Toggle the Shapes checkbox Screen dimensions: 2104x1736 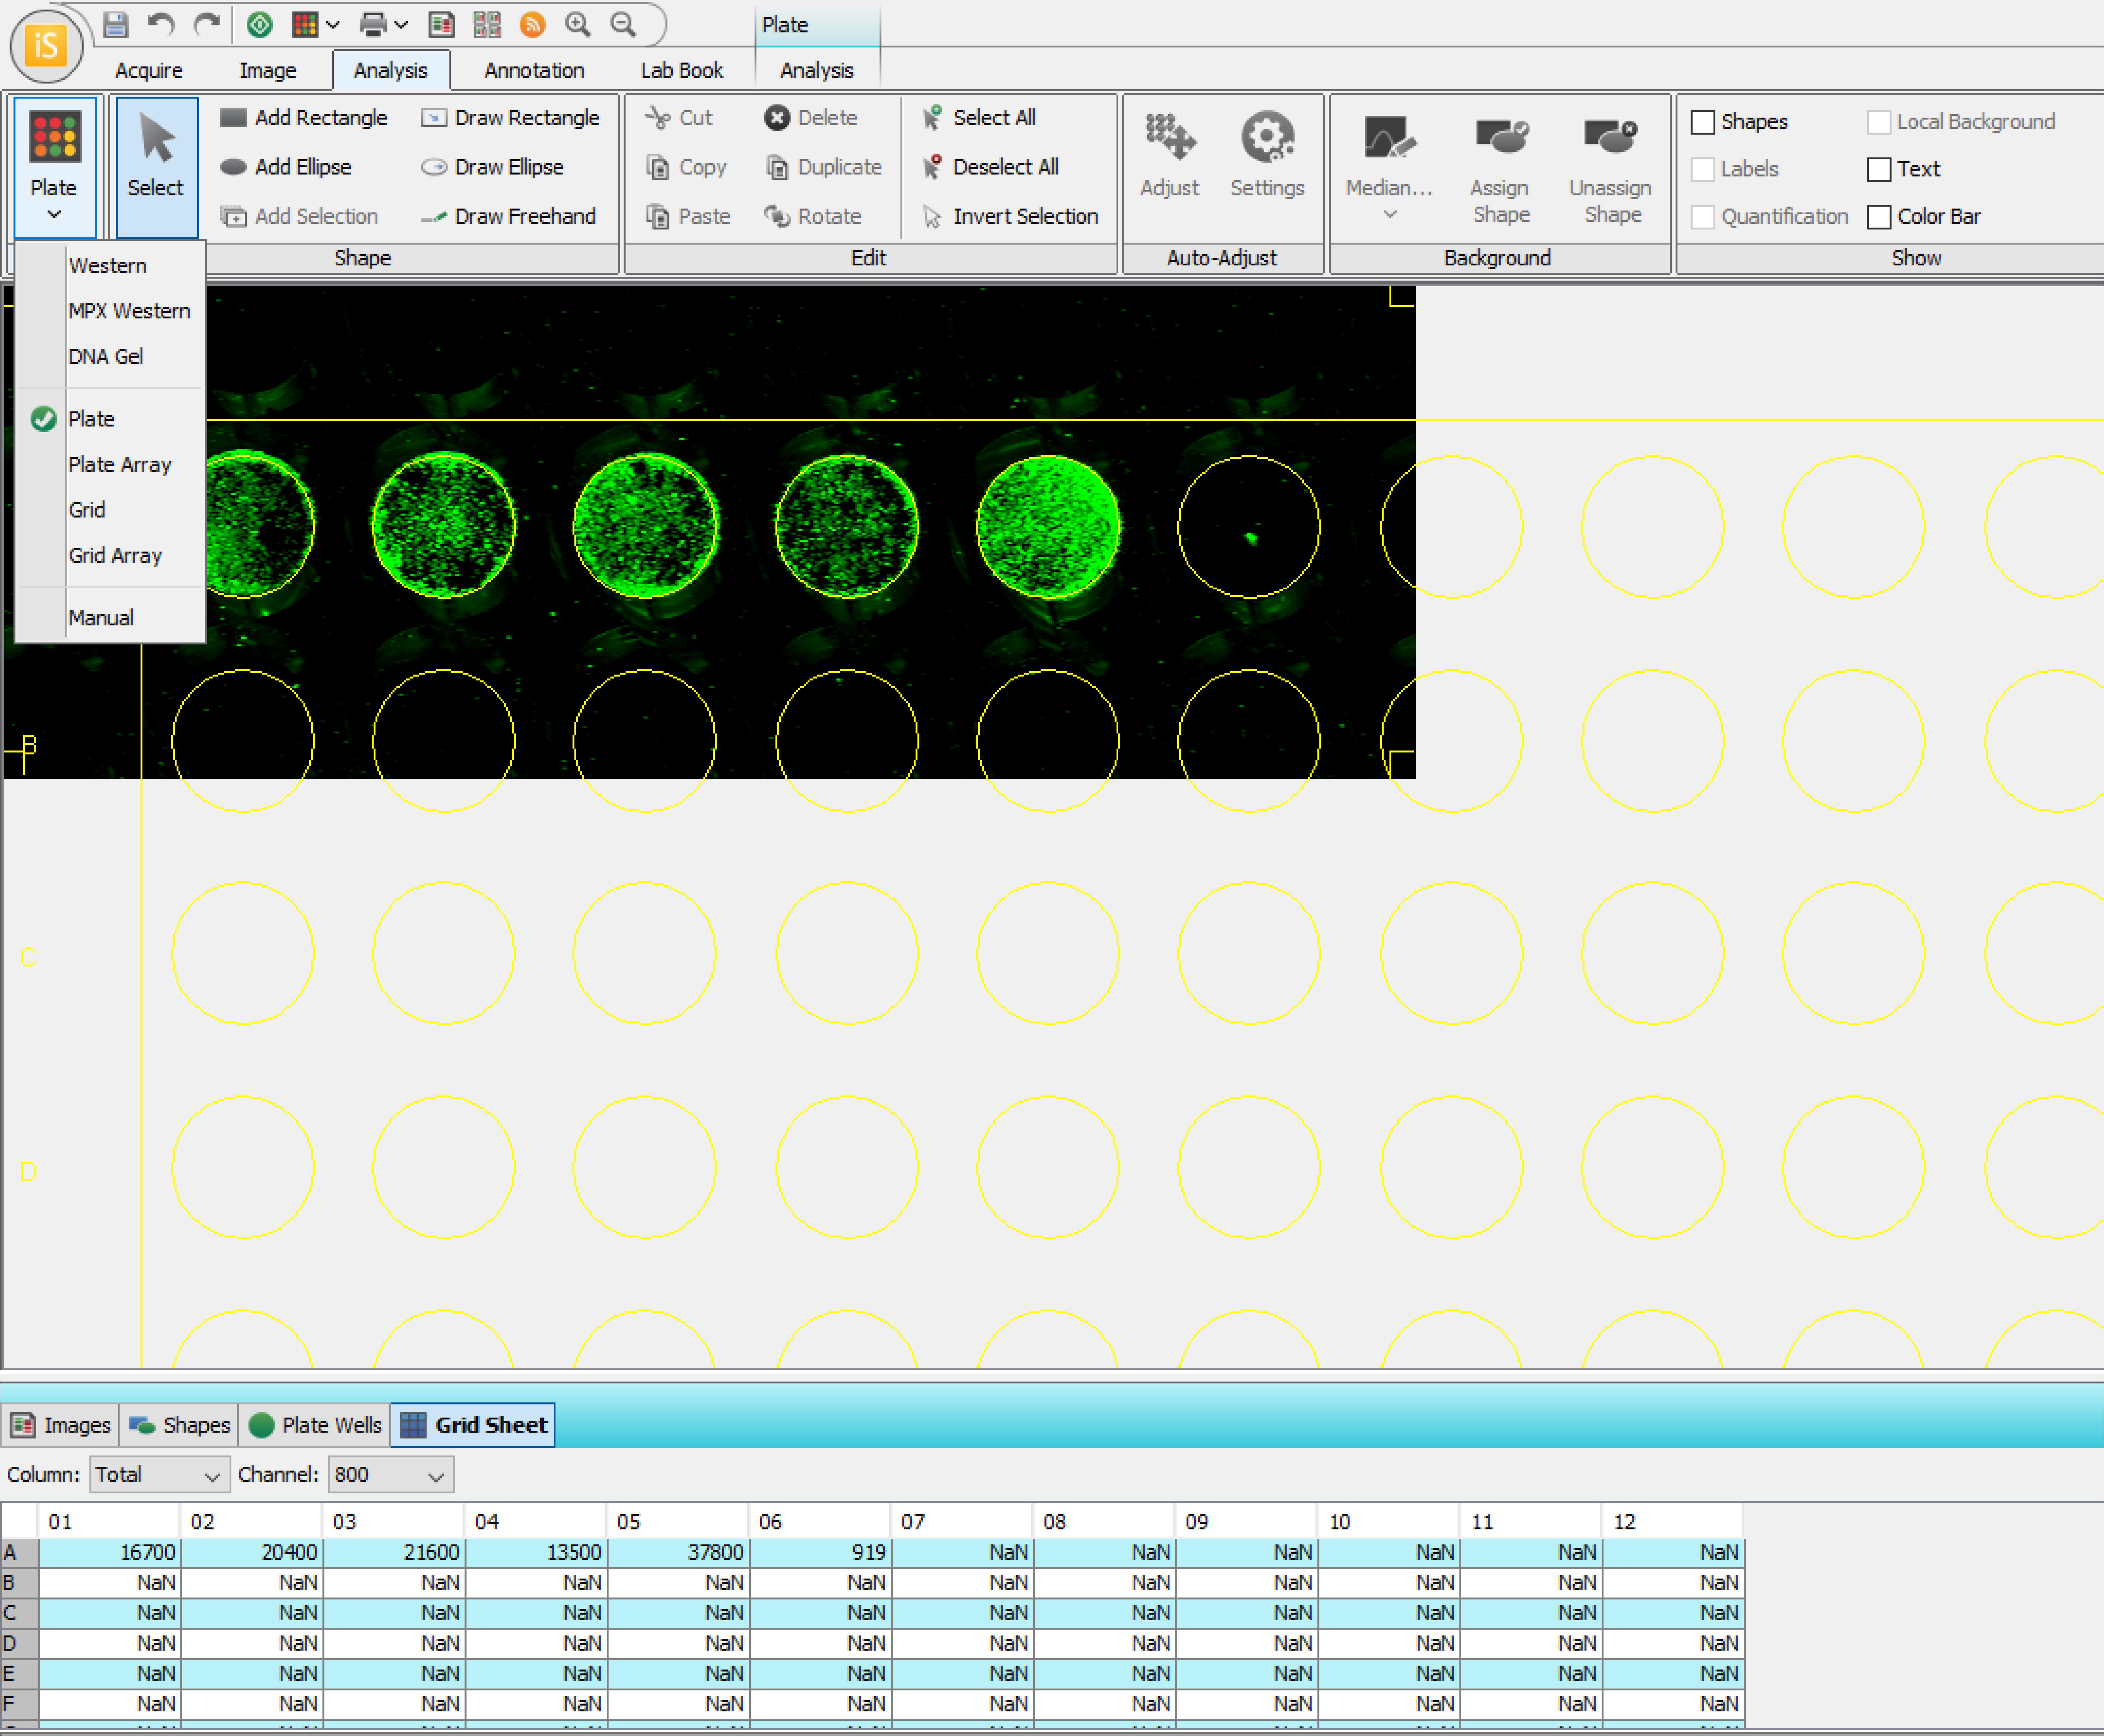pyautogui.click(x=1703, y=122)
